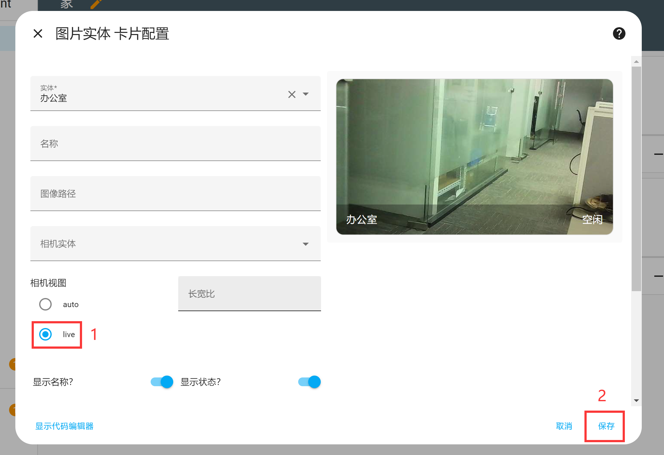Click the 办公室 camera preview image

pos(475,157)
